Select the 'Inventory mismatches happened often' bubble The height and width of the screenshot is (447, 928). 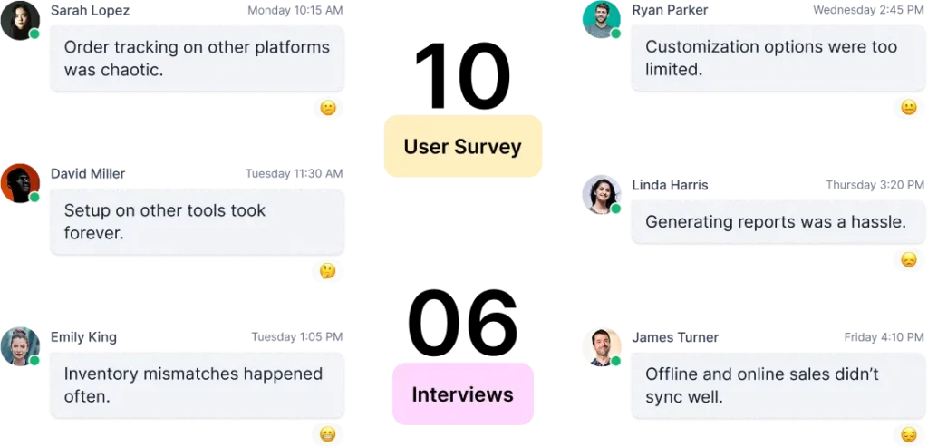click(x=197, y=384)
